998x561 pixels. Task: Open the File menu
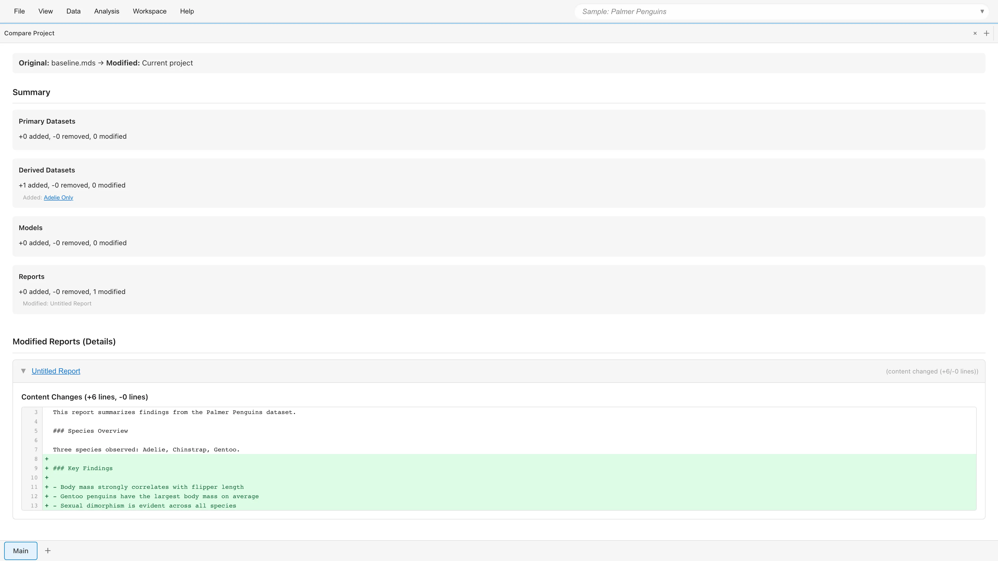19,11
